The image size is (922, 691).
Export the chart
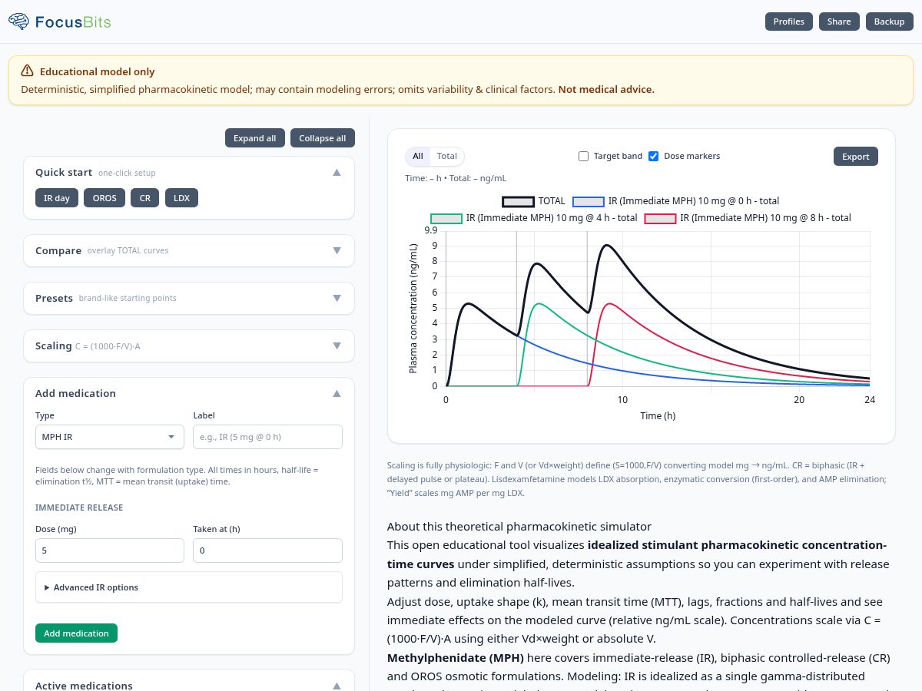tap(856, 157)
